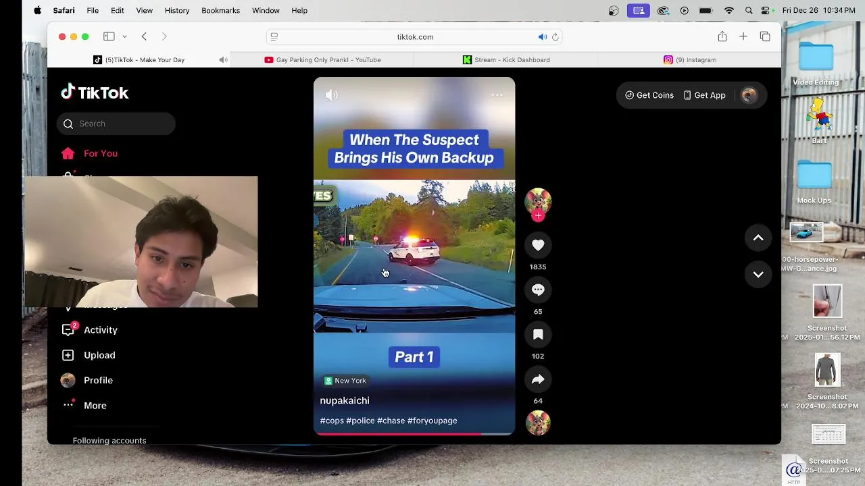
Task: Select the Mock Ups desktop folder
Action: coord(814,182)
